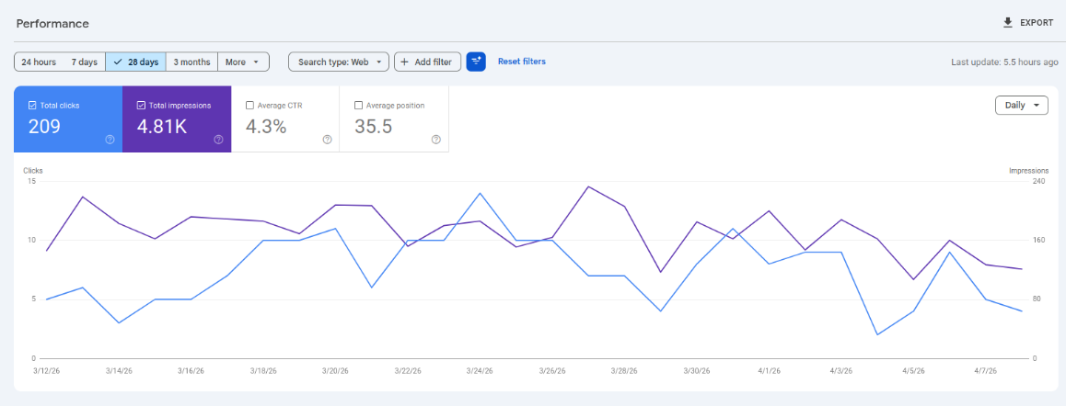Uncheck the Total clicks checkbox

pos(32,106)
